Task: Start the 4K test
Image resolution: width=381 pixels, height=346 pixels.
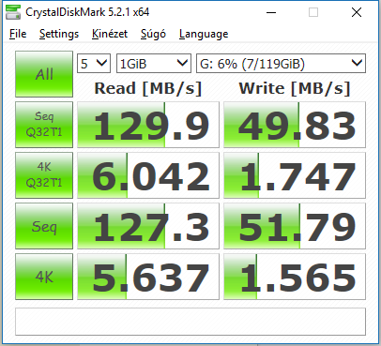Action: click(x=44, y=277)
